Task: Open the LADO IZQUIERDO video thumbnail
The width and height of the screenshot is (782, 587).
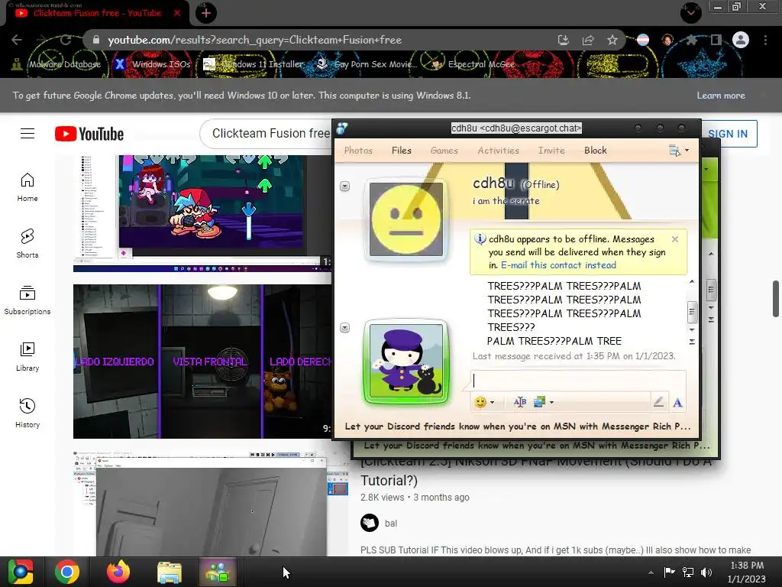Action: (202, 362)
